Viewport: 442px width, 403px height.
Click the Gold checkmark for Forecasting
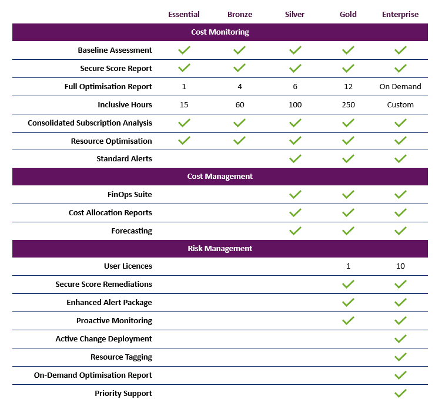coord(348,231)
